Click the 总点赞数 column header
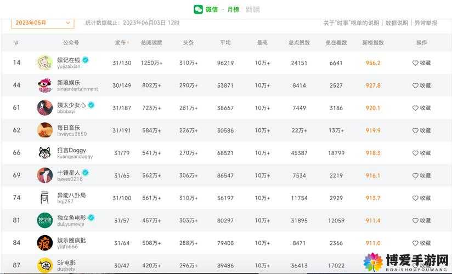This screenshot has width=452, height=274. pos(299,43)
